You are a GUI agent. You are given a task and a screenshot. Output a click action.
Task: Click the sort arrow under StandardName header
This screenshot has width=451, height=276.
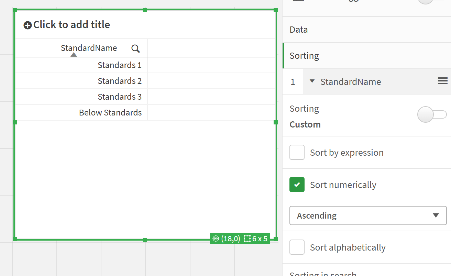[74, 54]
